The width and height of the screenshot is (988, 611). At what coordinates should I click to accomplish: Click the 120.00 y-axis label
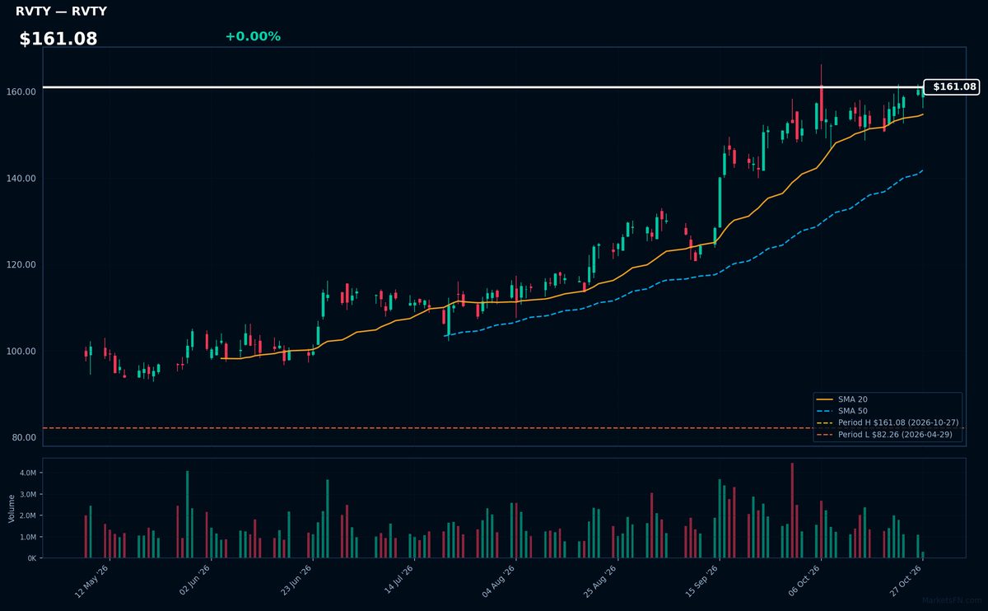[x=21, y=265]
